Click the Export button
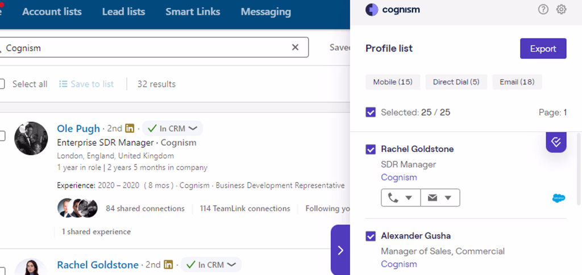Image resolution: width=582 pixels, height=275 pixels. [x=543, y=49]
